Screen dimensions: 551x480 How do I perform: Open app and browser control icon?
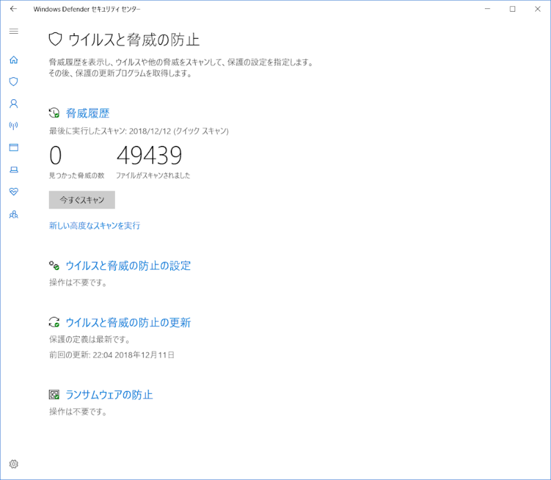13,147
